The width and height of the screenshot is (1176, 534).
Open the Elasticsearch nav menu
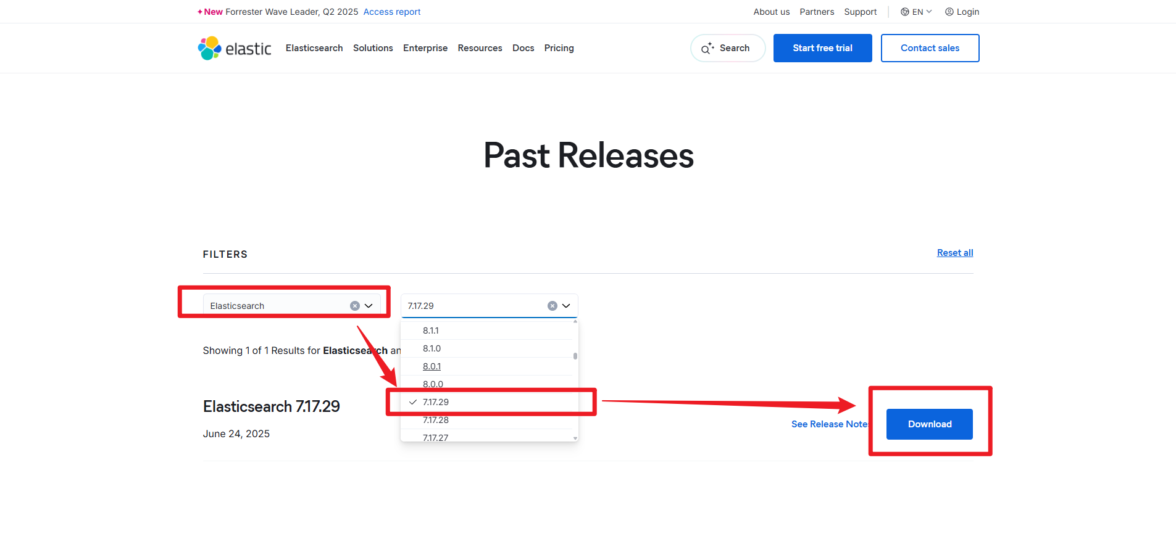tap(314, 48)
